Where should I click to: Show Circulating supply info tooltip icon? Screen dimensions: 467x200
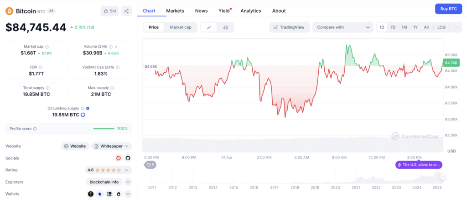83,108
